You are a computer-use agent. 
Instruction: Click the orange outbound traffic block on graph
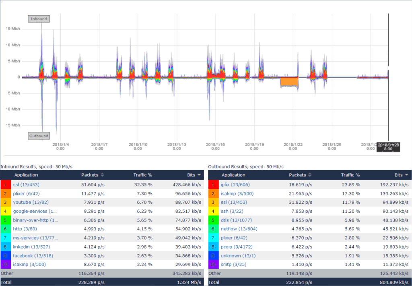tap(289, 81)
